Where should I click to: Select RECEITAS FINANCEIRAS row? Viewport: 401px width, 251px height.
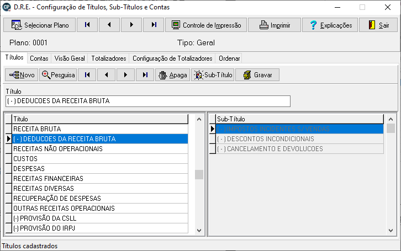point(100,179)
